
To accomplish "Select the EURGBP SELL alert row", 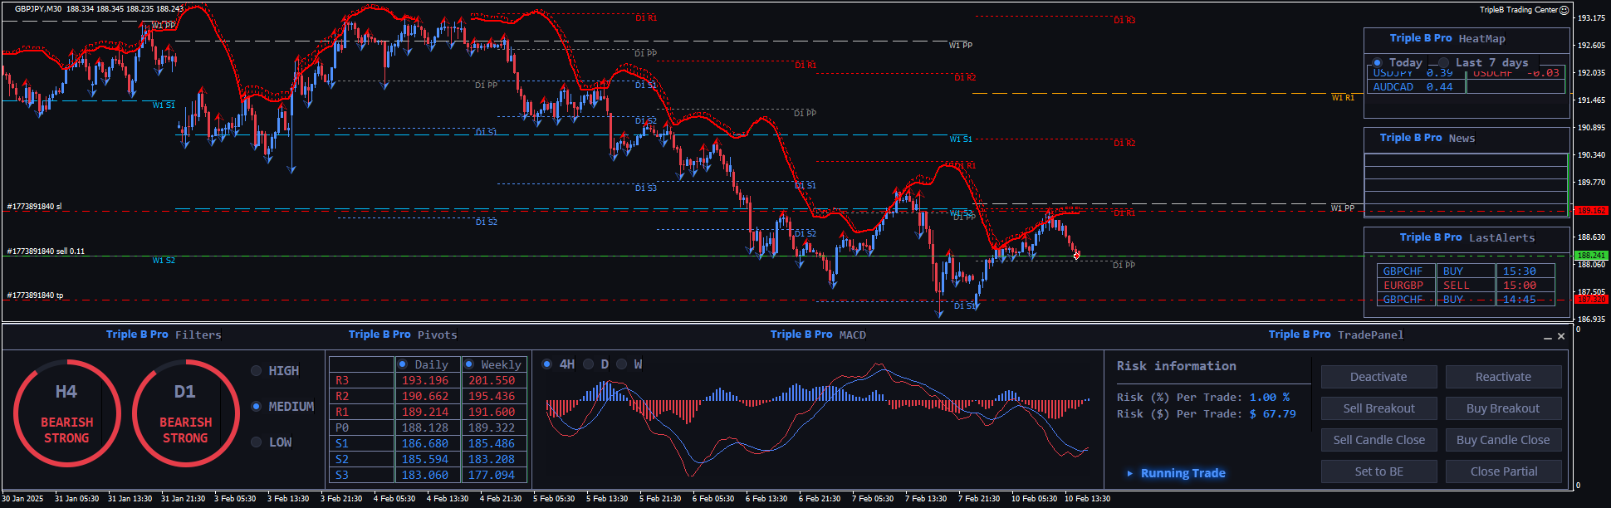I will pyautogui.click(x=1465, y=286).
